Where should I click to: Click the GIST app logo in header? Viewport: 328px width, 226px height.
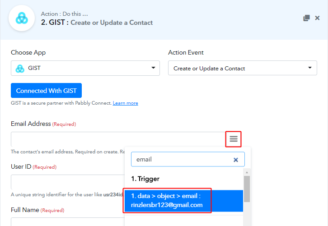click(x=22, y=18)
